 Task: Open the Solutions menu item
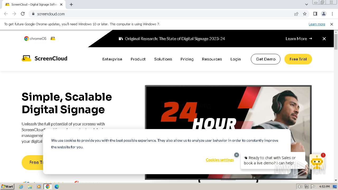click(163, 59)
